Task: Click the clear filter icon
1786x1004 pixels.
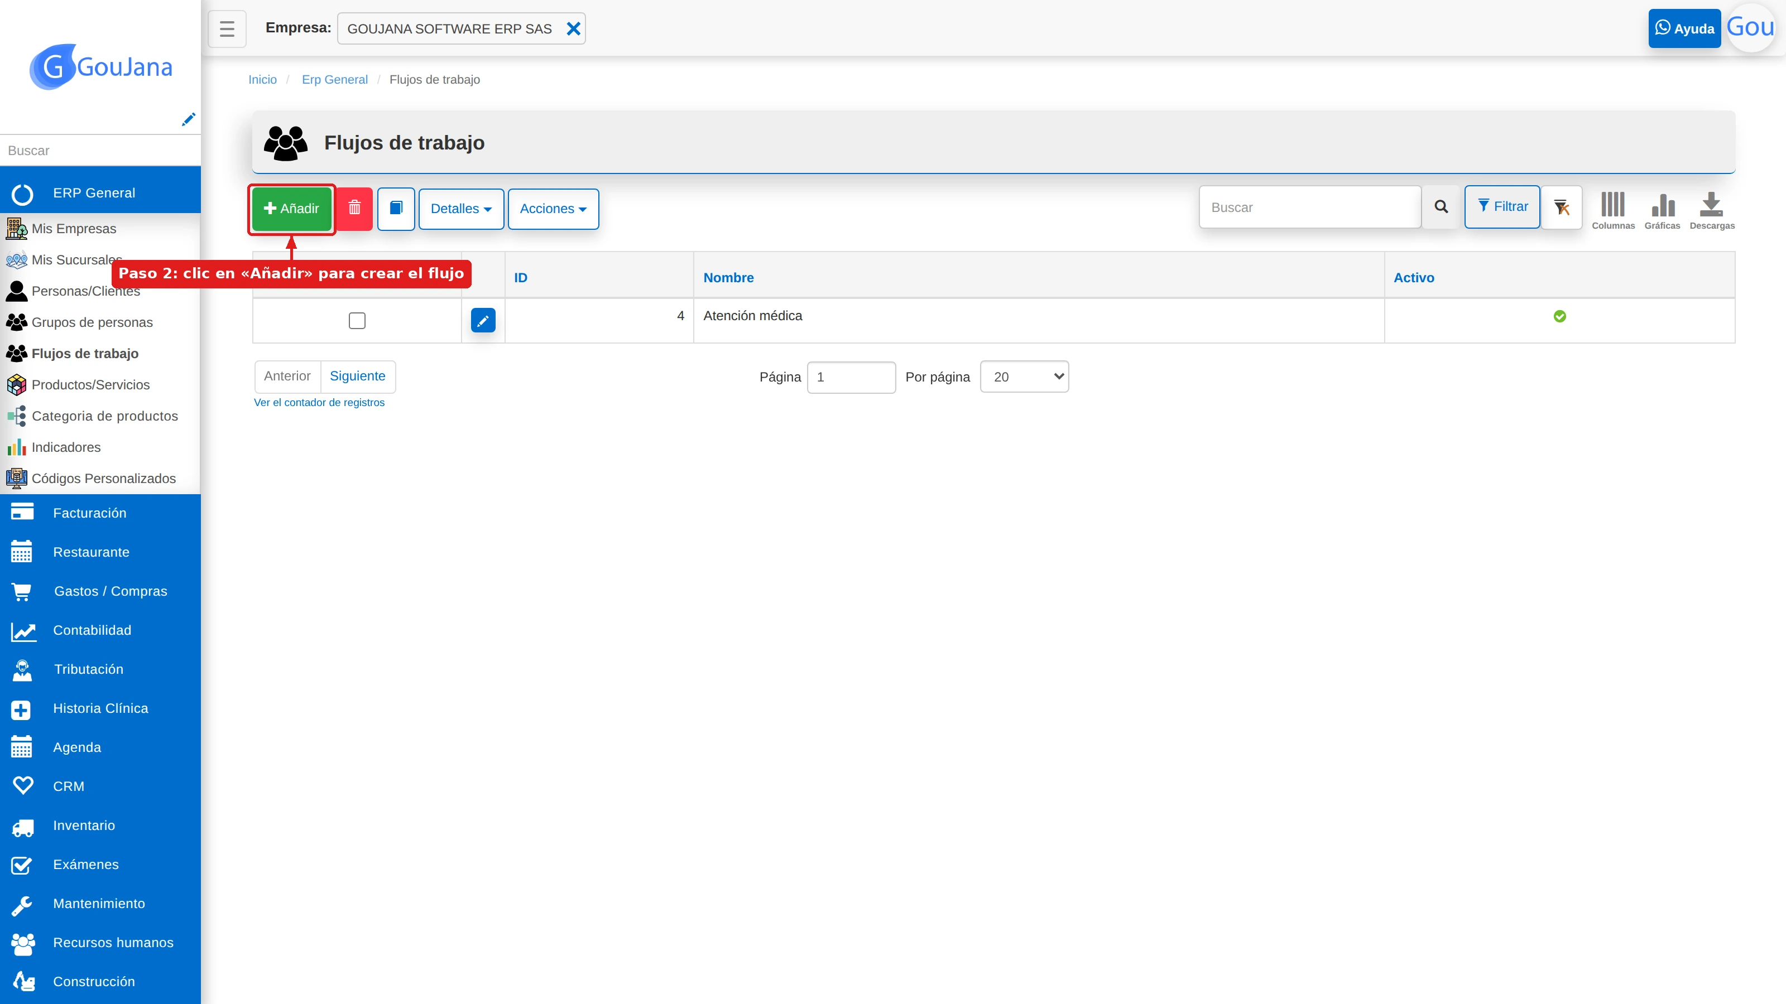Action: 1562,207
